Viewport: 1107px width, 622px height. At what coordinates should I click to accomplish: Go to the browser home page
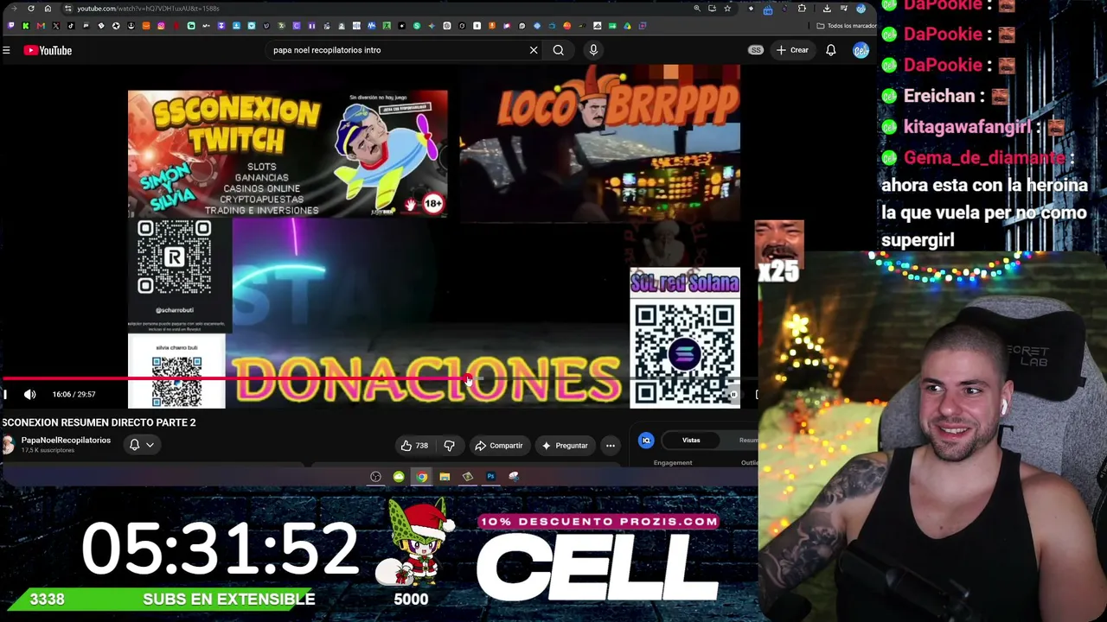click(x=48, y=9)
